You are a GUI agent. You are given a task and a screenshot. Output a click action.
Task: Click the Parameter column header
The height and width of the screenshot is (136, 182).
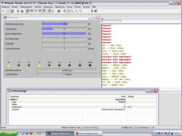pos(45,96)
